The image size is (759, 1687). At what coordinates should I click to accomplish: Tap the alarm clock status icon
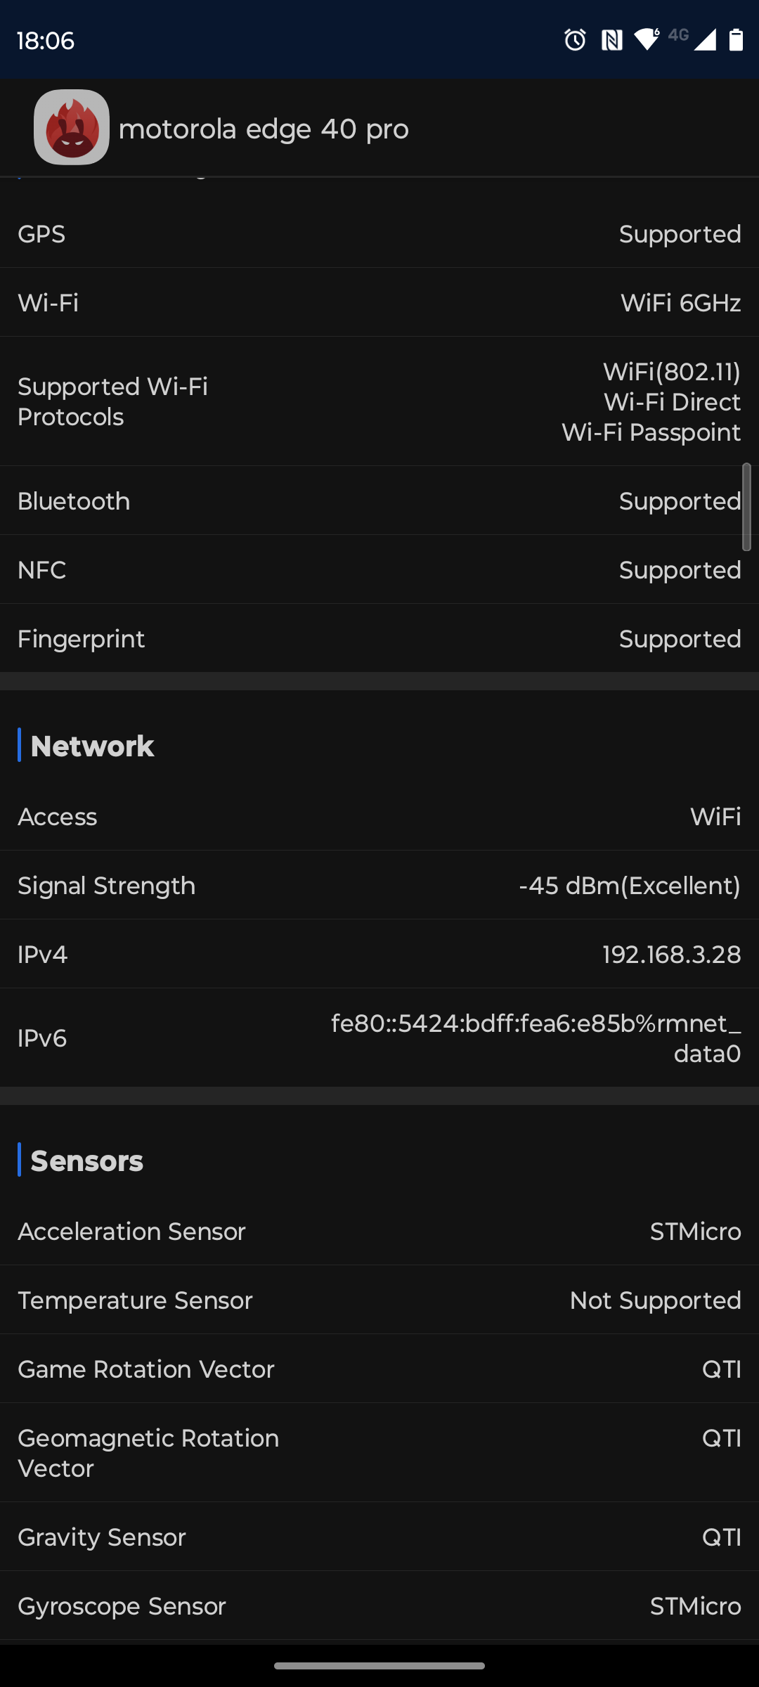point(575,40)
